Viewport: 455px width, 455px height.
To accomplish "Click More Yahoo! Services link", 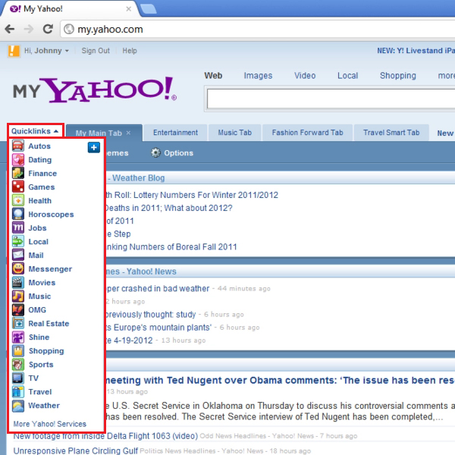I will [x=49, y=424].
